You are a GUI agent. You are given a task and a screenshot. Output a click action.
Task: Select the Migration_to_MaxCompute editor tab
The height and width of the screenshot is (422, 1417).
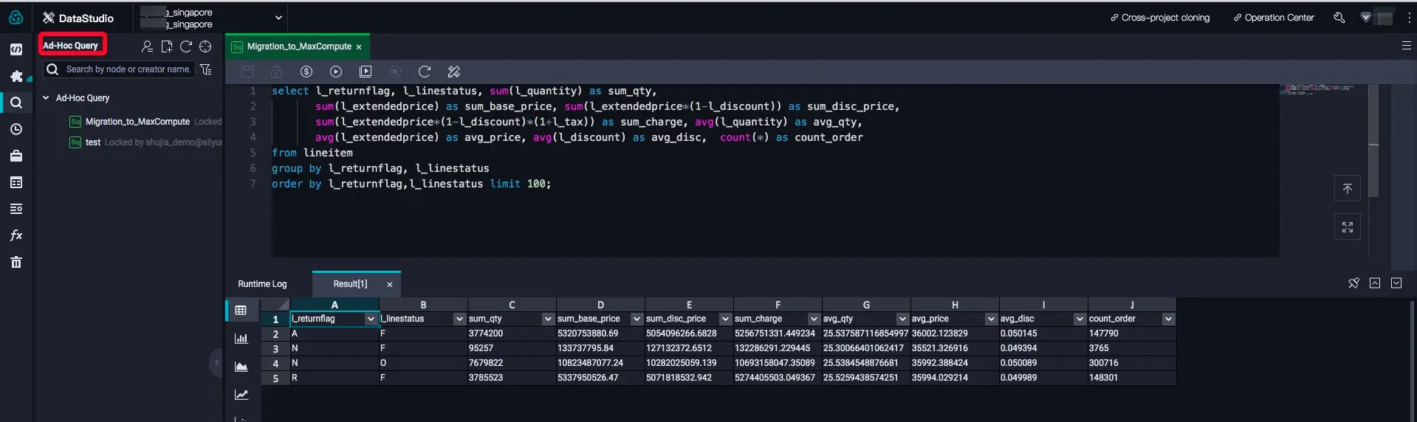click(x=298, y=46)
